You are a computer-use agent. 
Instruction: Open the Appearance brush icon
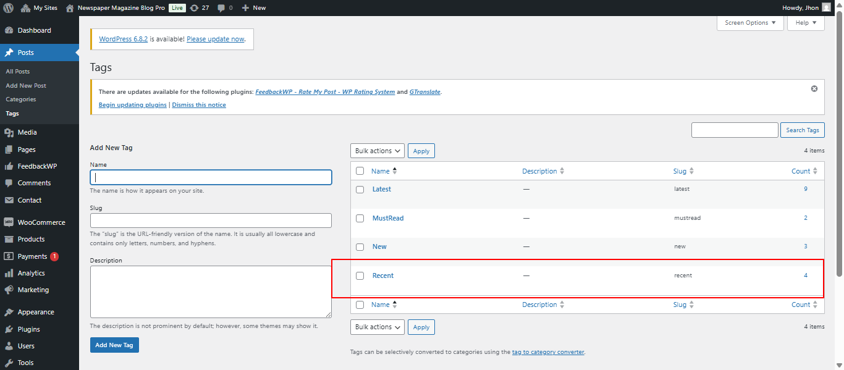9,312
